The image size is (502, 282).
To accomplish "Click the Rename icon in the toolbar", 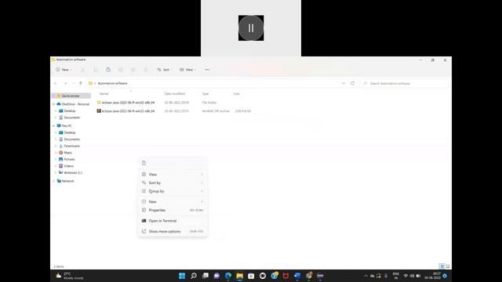I will pos(121,70).
